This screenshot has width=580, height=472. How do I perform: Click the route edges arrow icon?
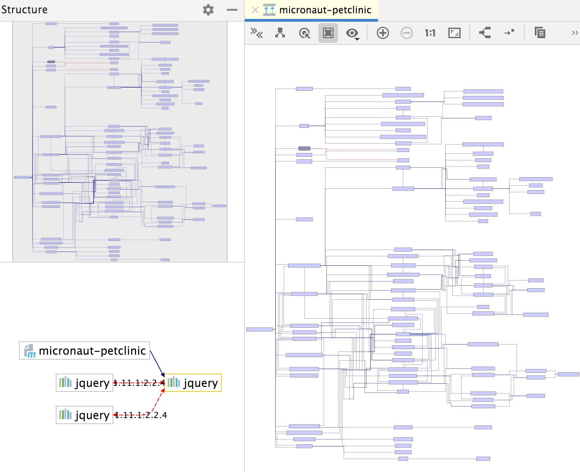[x=509, y=32]
